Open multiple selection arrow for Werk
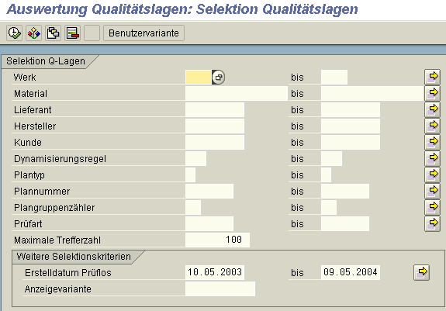This screenshot has height=311, width=446. tap(432, 77)
